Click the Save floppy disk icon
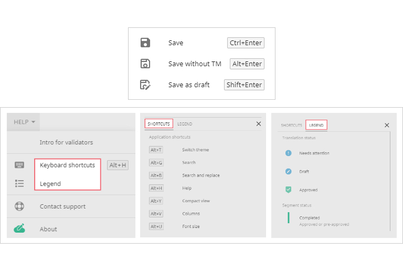 (x=145, y=43)
